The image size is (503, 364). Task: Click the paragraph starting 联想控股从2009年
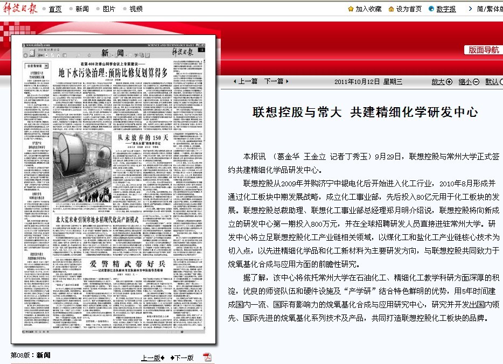pyautogui.click(x=364, y=224)
